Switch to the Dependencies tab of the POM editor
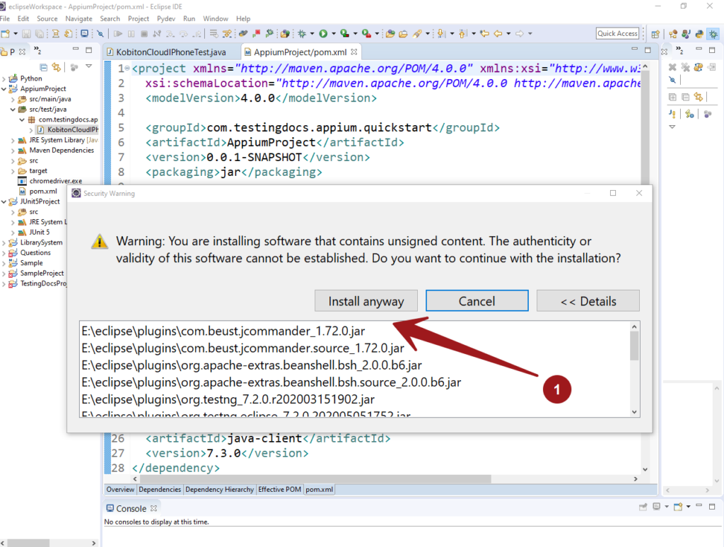 [x=160, y=488]
